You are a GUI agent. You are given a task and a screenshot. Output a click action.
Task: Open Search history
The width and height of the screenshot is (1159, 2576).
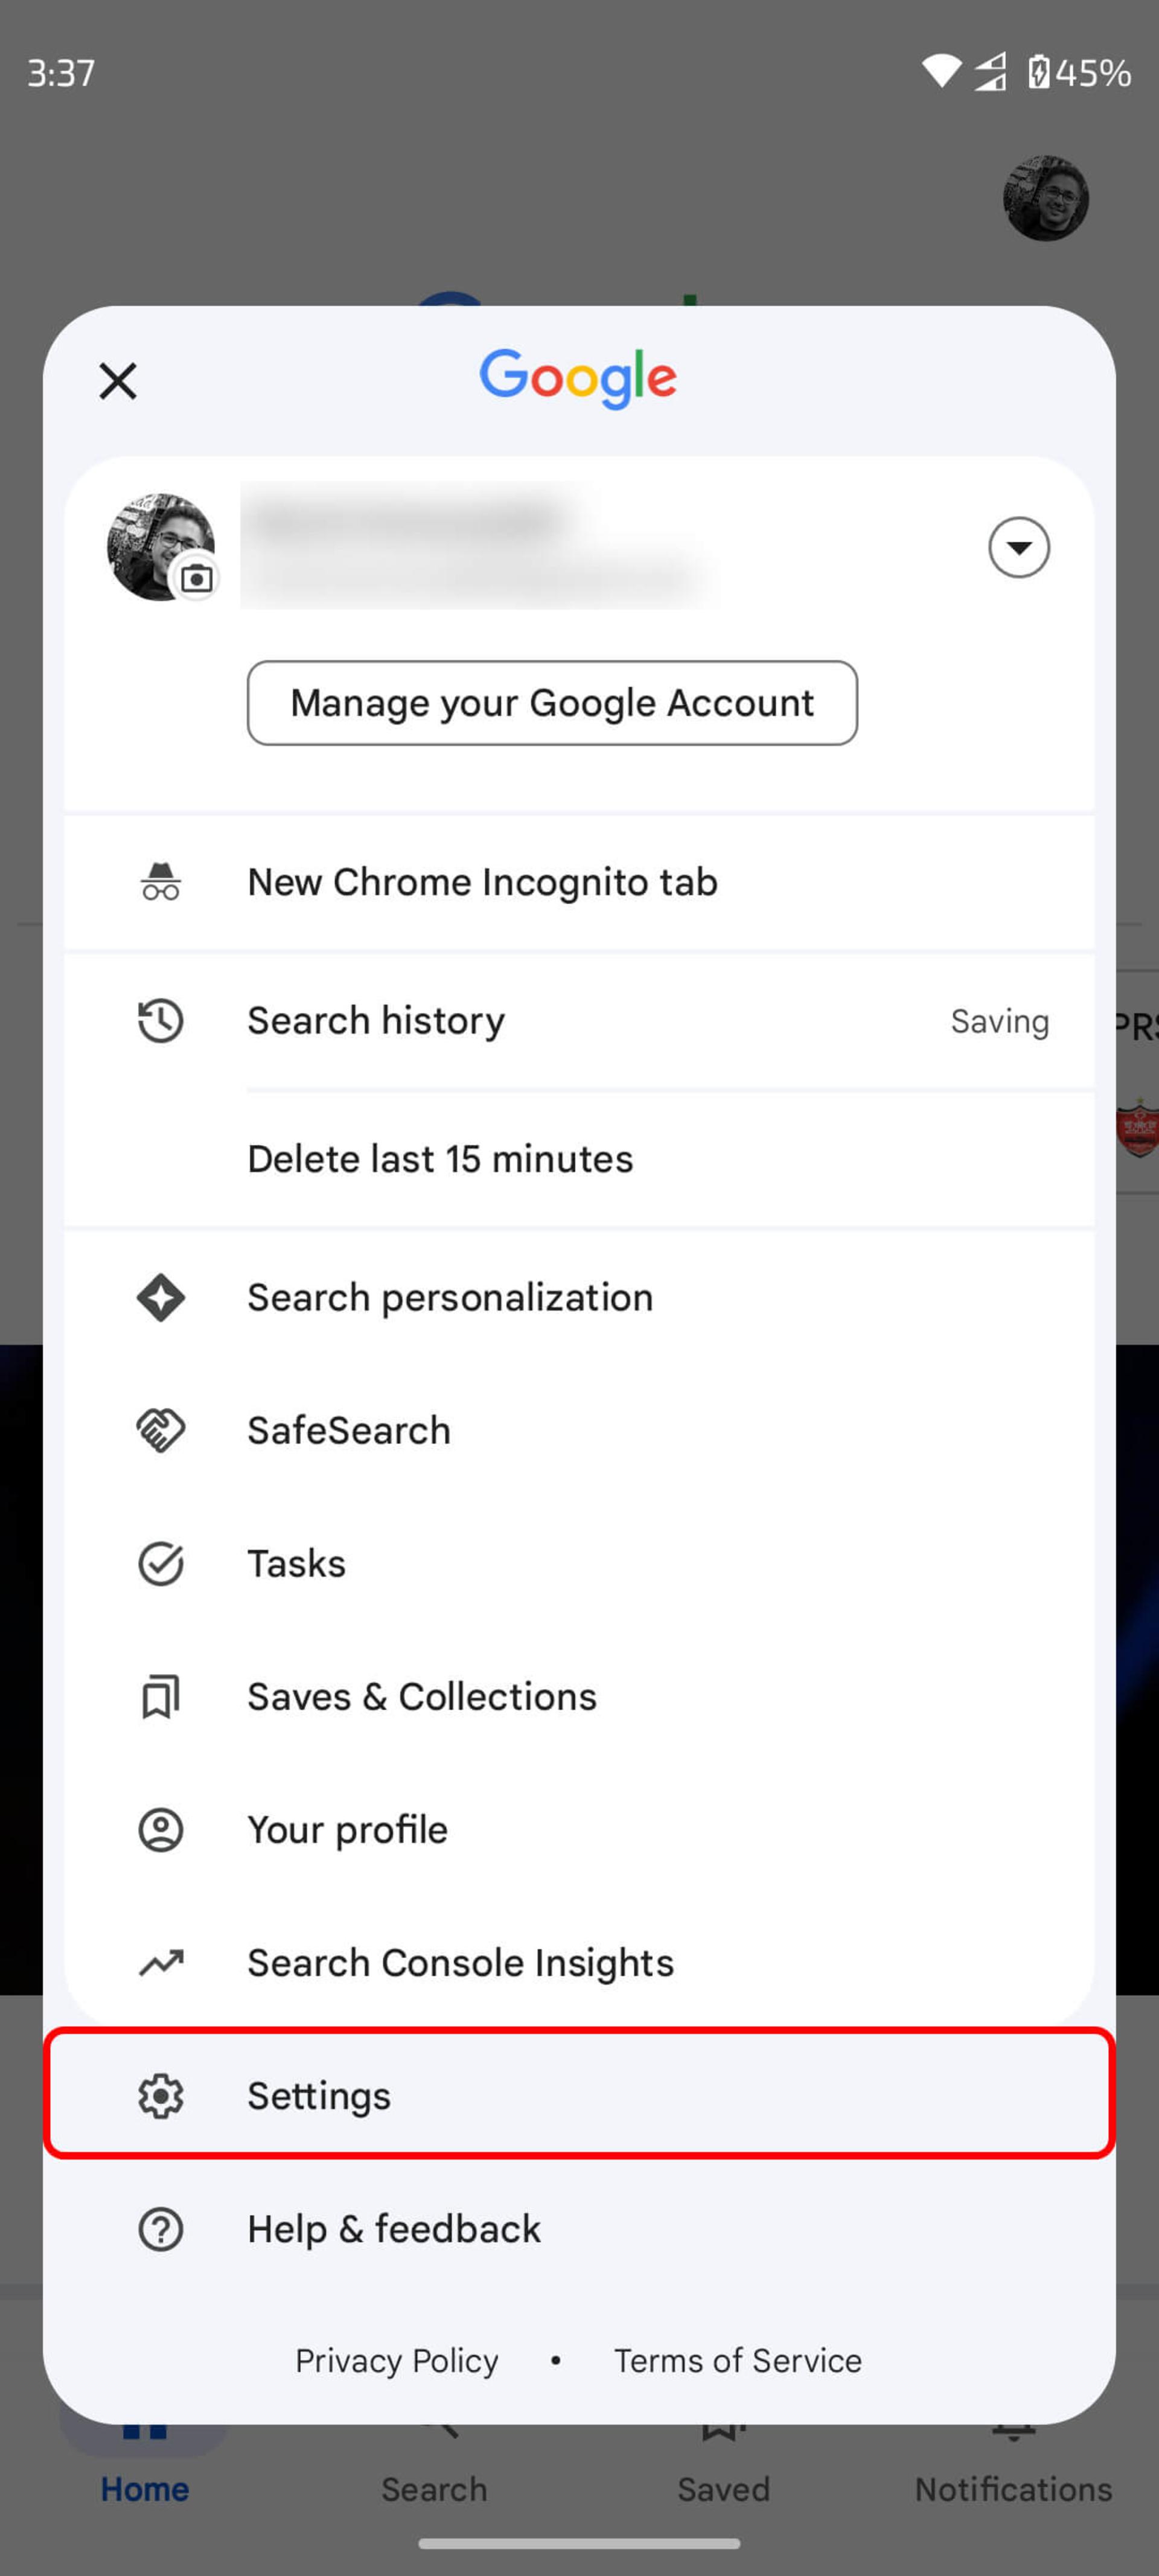pyautogui.click(x=579, y=1021)
